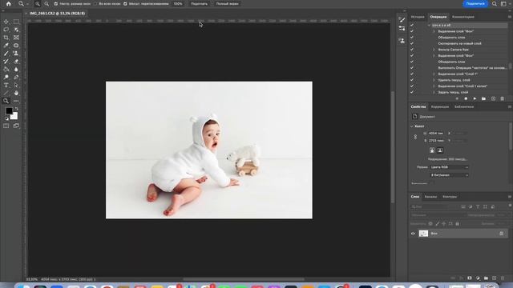513x288 pixels.
Task: Toggle Quick Mask mode
Action: [x=6, y=126]
